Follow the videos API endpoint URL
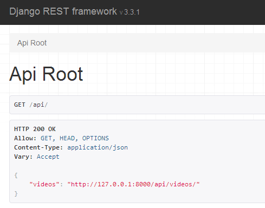The width and height of the screenshot is (265, 208). coord(133,184)
